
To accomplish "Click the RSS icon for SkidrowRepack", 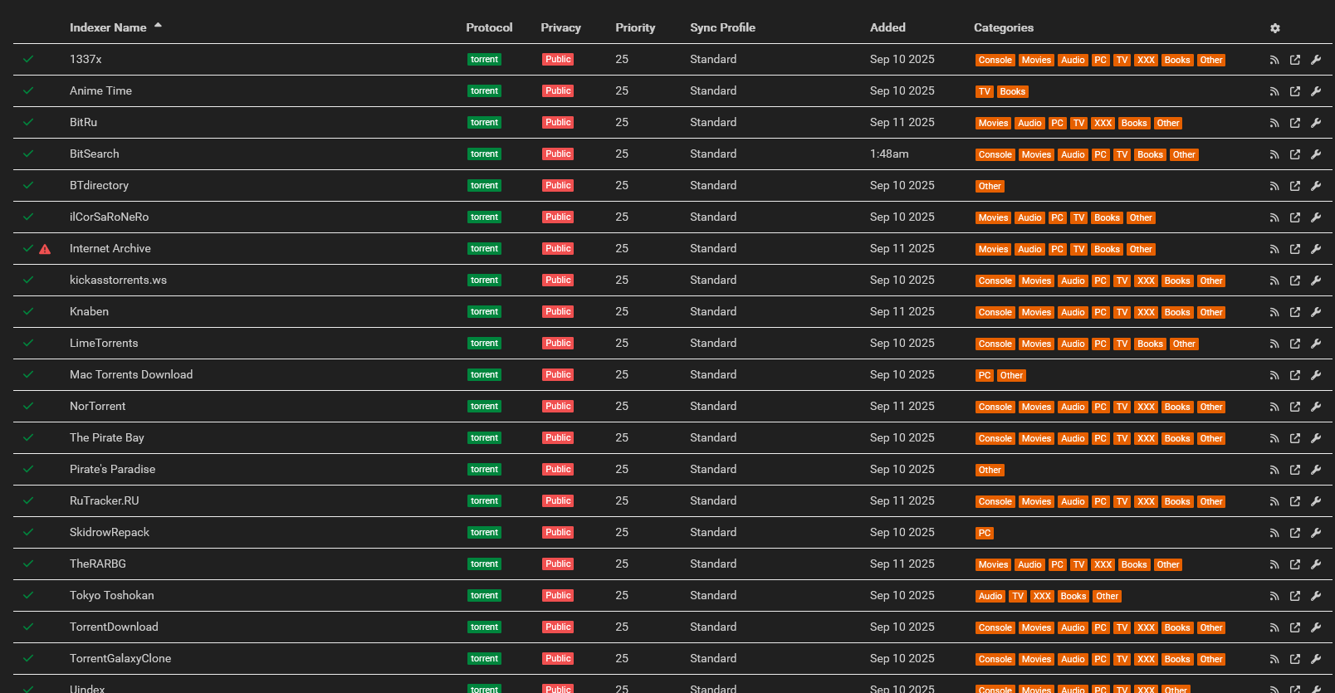I will pyautogui.click(x=1274, y=533).
